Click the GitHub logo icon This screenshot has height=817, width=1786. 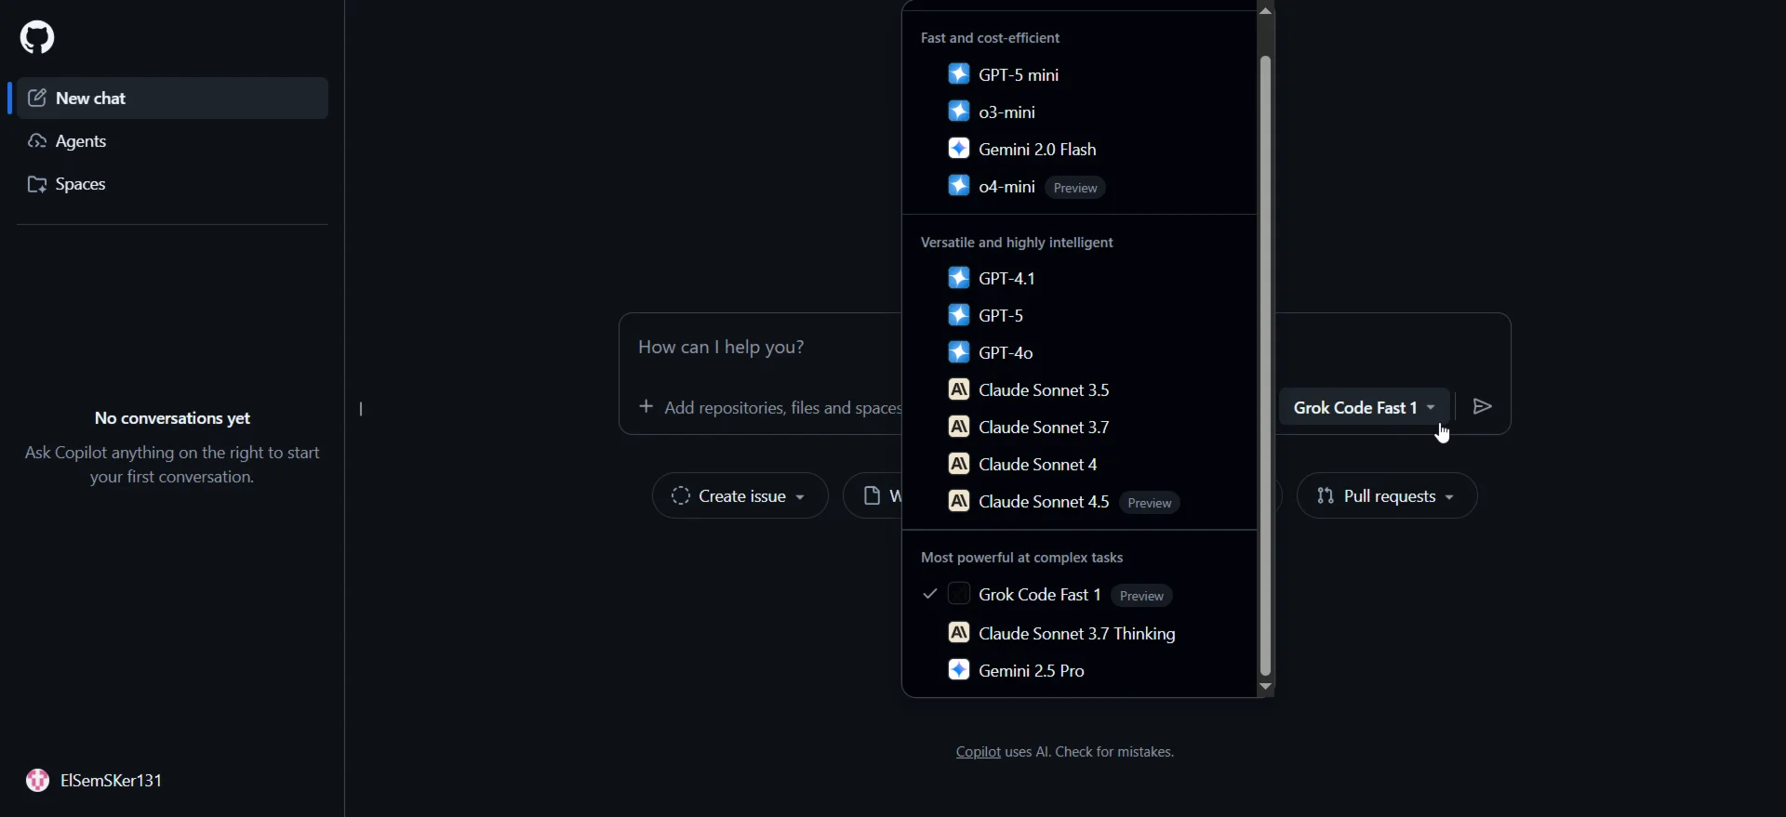(37, 37)
